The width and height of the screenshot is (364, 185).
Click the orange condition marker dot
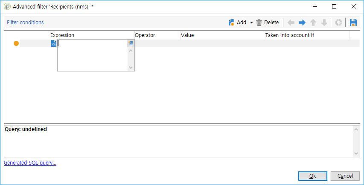[x=16, y=43]
